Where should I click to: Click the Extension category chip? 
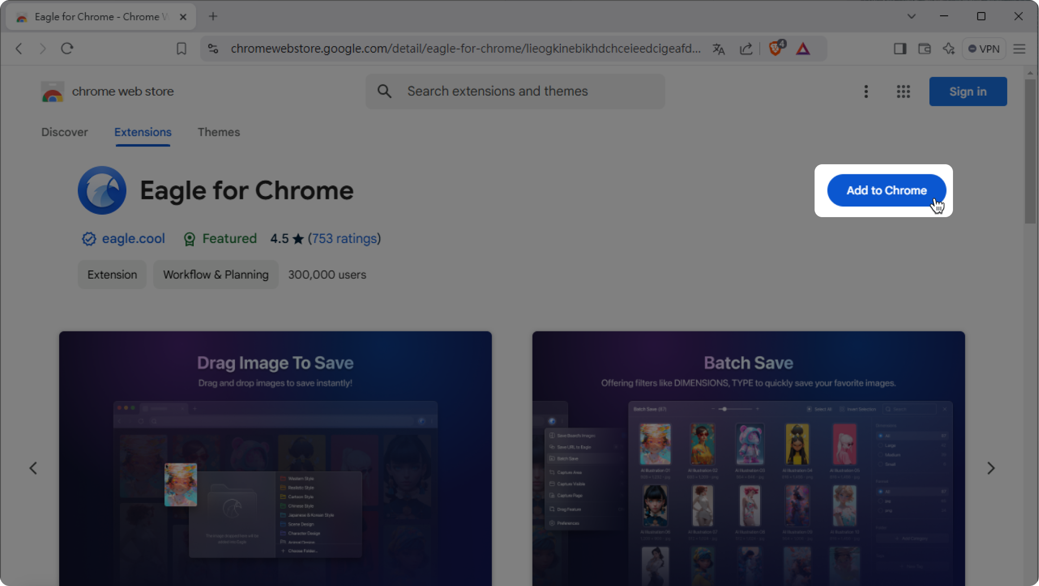tap(112, 274)
